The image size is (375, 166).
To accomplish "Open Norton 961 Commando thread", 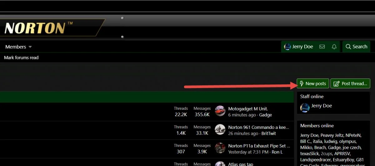I will [x=259, y=127].
